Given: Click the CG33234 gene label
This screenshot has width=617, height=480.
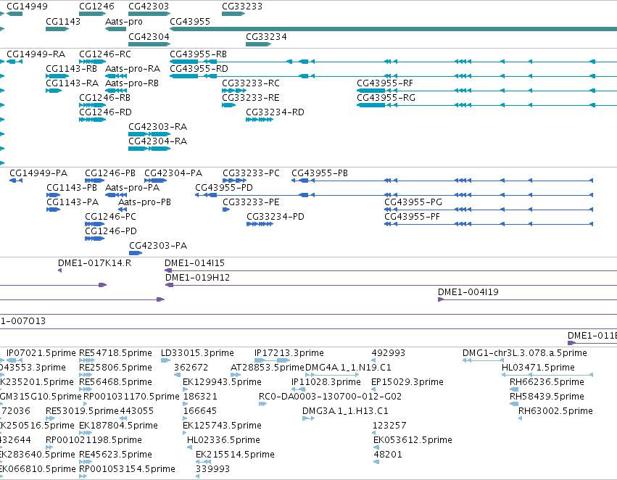Looking at the screenshot, I should point(266,36).
